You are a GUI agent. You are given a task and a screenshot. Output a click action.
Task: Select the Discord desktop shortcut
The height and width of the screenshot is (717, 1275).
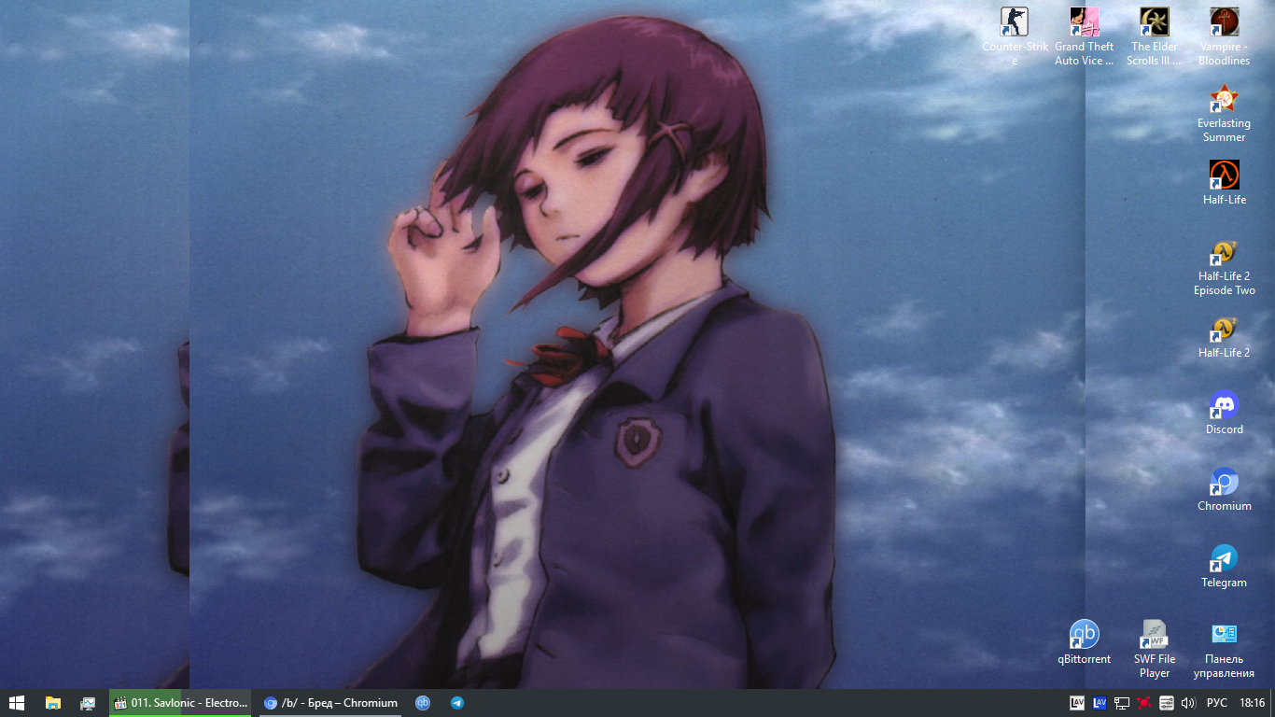click(1224, 414)
